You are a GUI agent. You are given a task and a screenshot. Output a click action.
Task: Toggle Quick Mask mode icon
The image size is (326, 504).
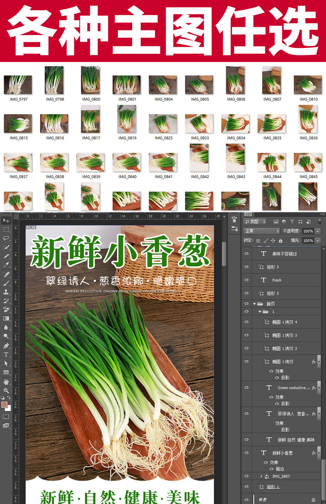(6, 417)
